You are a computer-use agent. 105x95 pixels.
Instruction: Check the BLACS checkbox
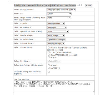pos(49,57)
